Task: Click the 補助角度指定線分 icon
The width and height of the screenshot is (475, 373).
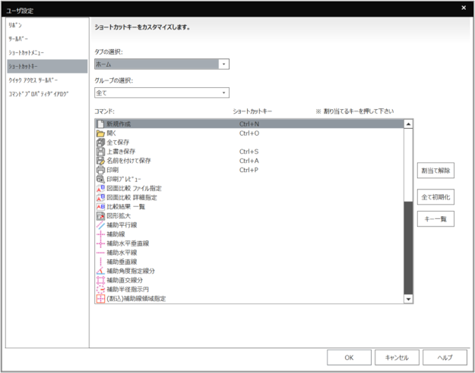Action: (x=100, y=271)
